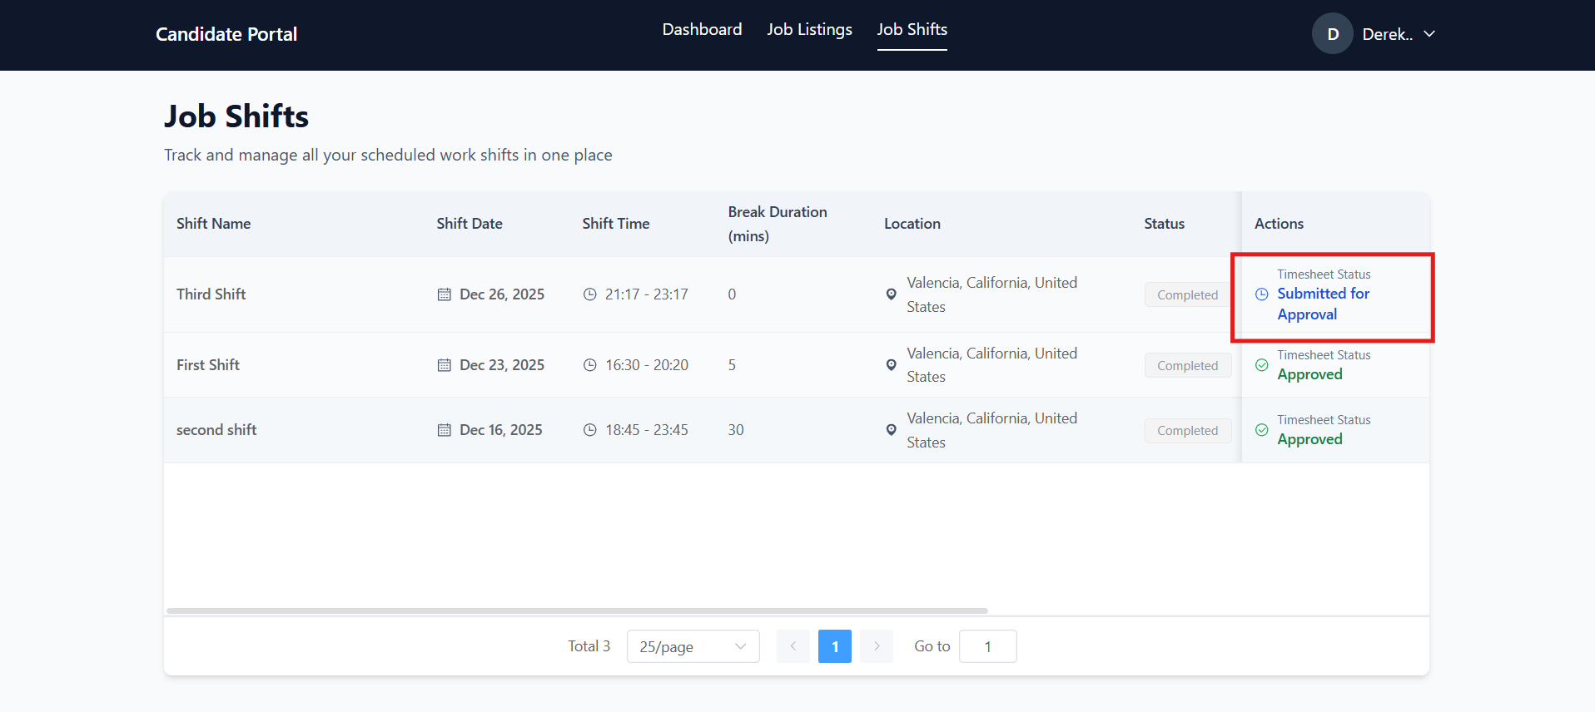1595x712 pixels.
Task: Click the horizontal table scrollbar
Action: [577, 611]
